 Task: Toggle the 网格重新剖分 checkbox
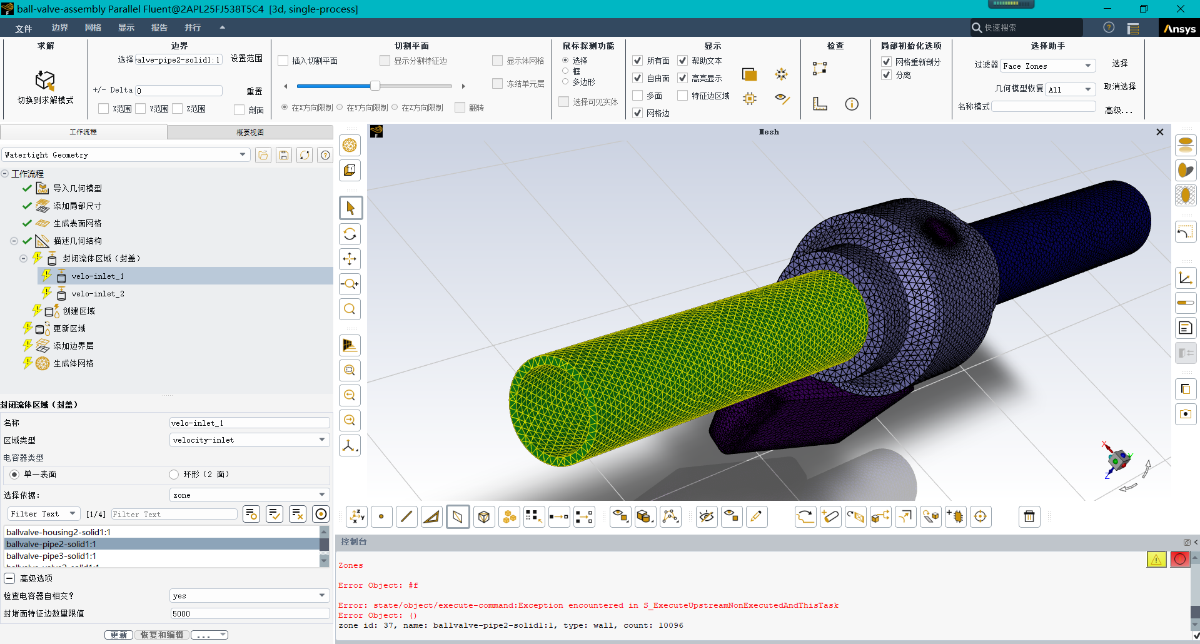tap(886, 62)
